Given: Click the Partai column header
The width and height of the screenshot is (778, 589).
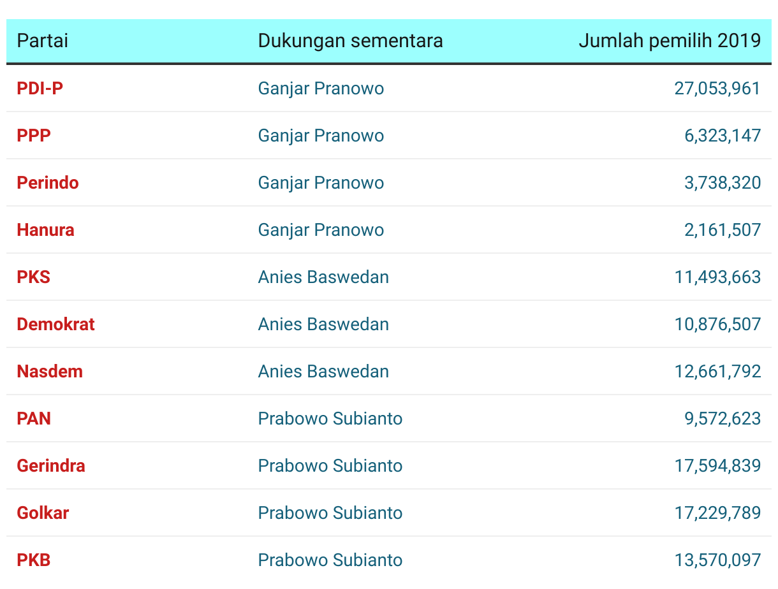Looking at the screenshot, I should click(x=42, y=41).
